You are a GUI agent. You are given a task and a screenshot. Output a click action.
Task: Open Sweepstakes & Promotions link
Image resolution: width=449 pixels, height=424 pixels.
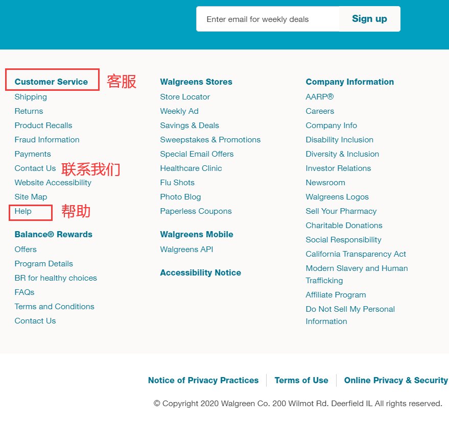tap(210, 140)
